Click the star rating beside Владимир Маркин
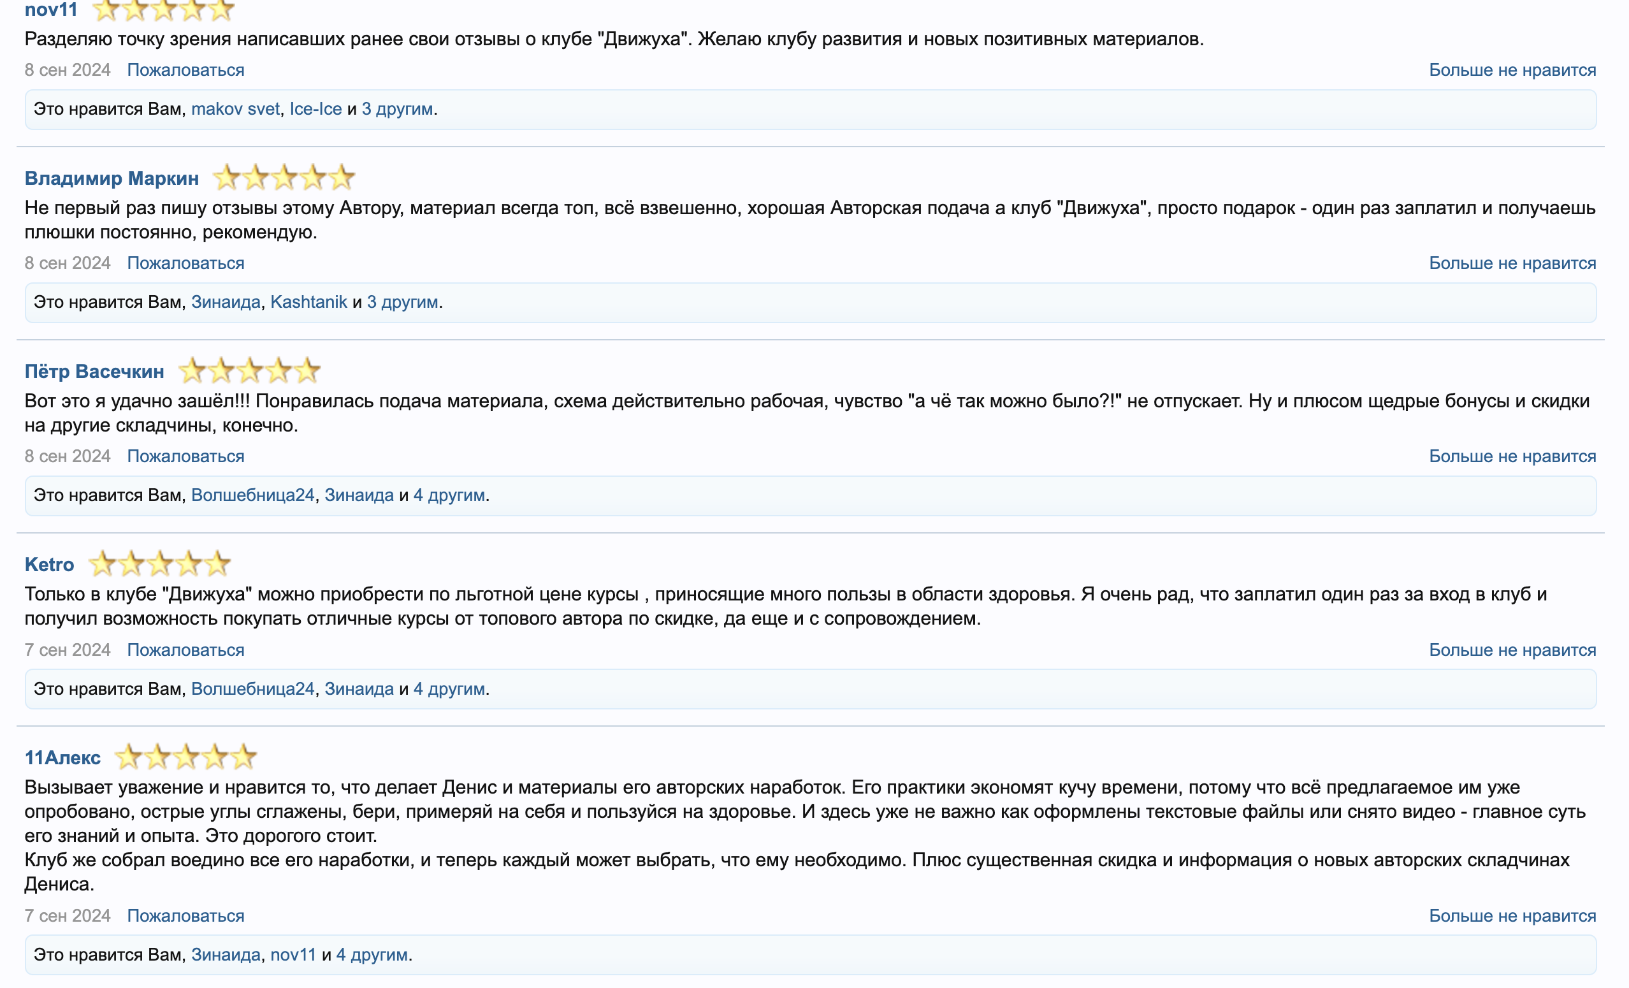Screen dimensions: 1629x988 click(284, 178)
